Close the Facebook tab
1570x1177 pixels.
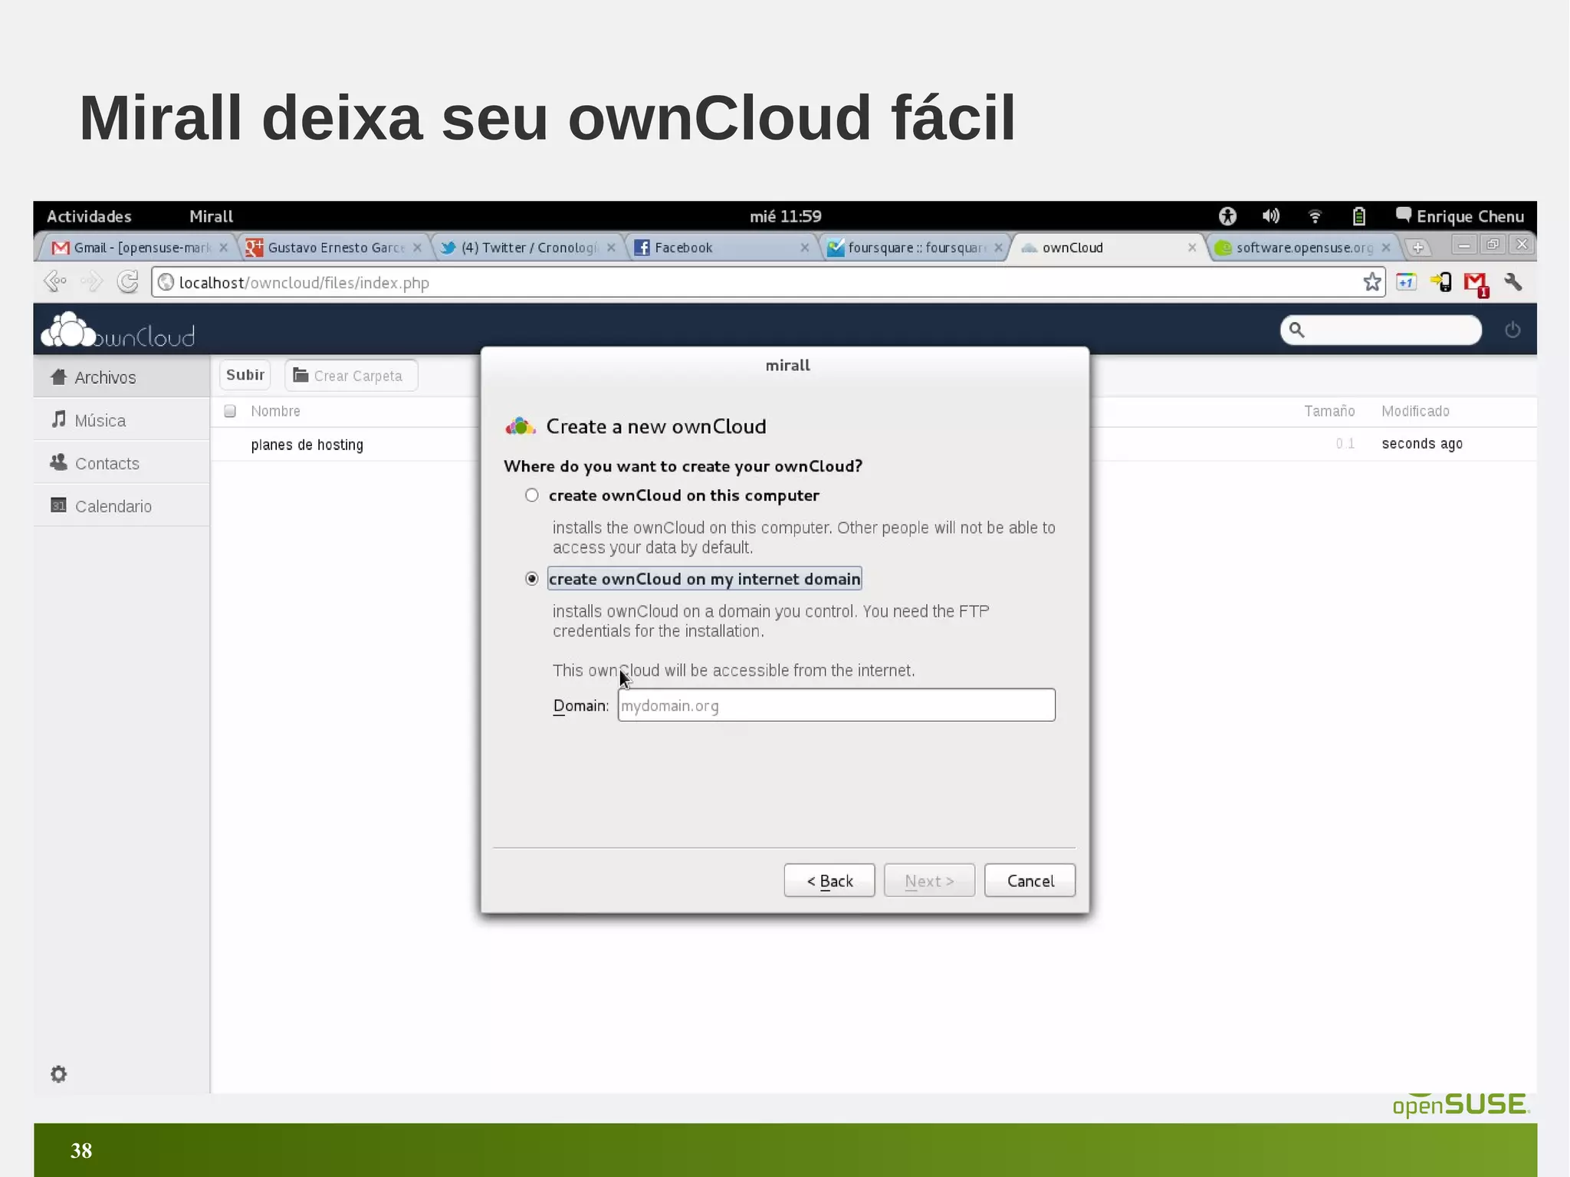pyautogui.click(x=804, y=247)
